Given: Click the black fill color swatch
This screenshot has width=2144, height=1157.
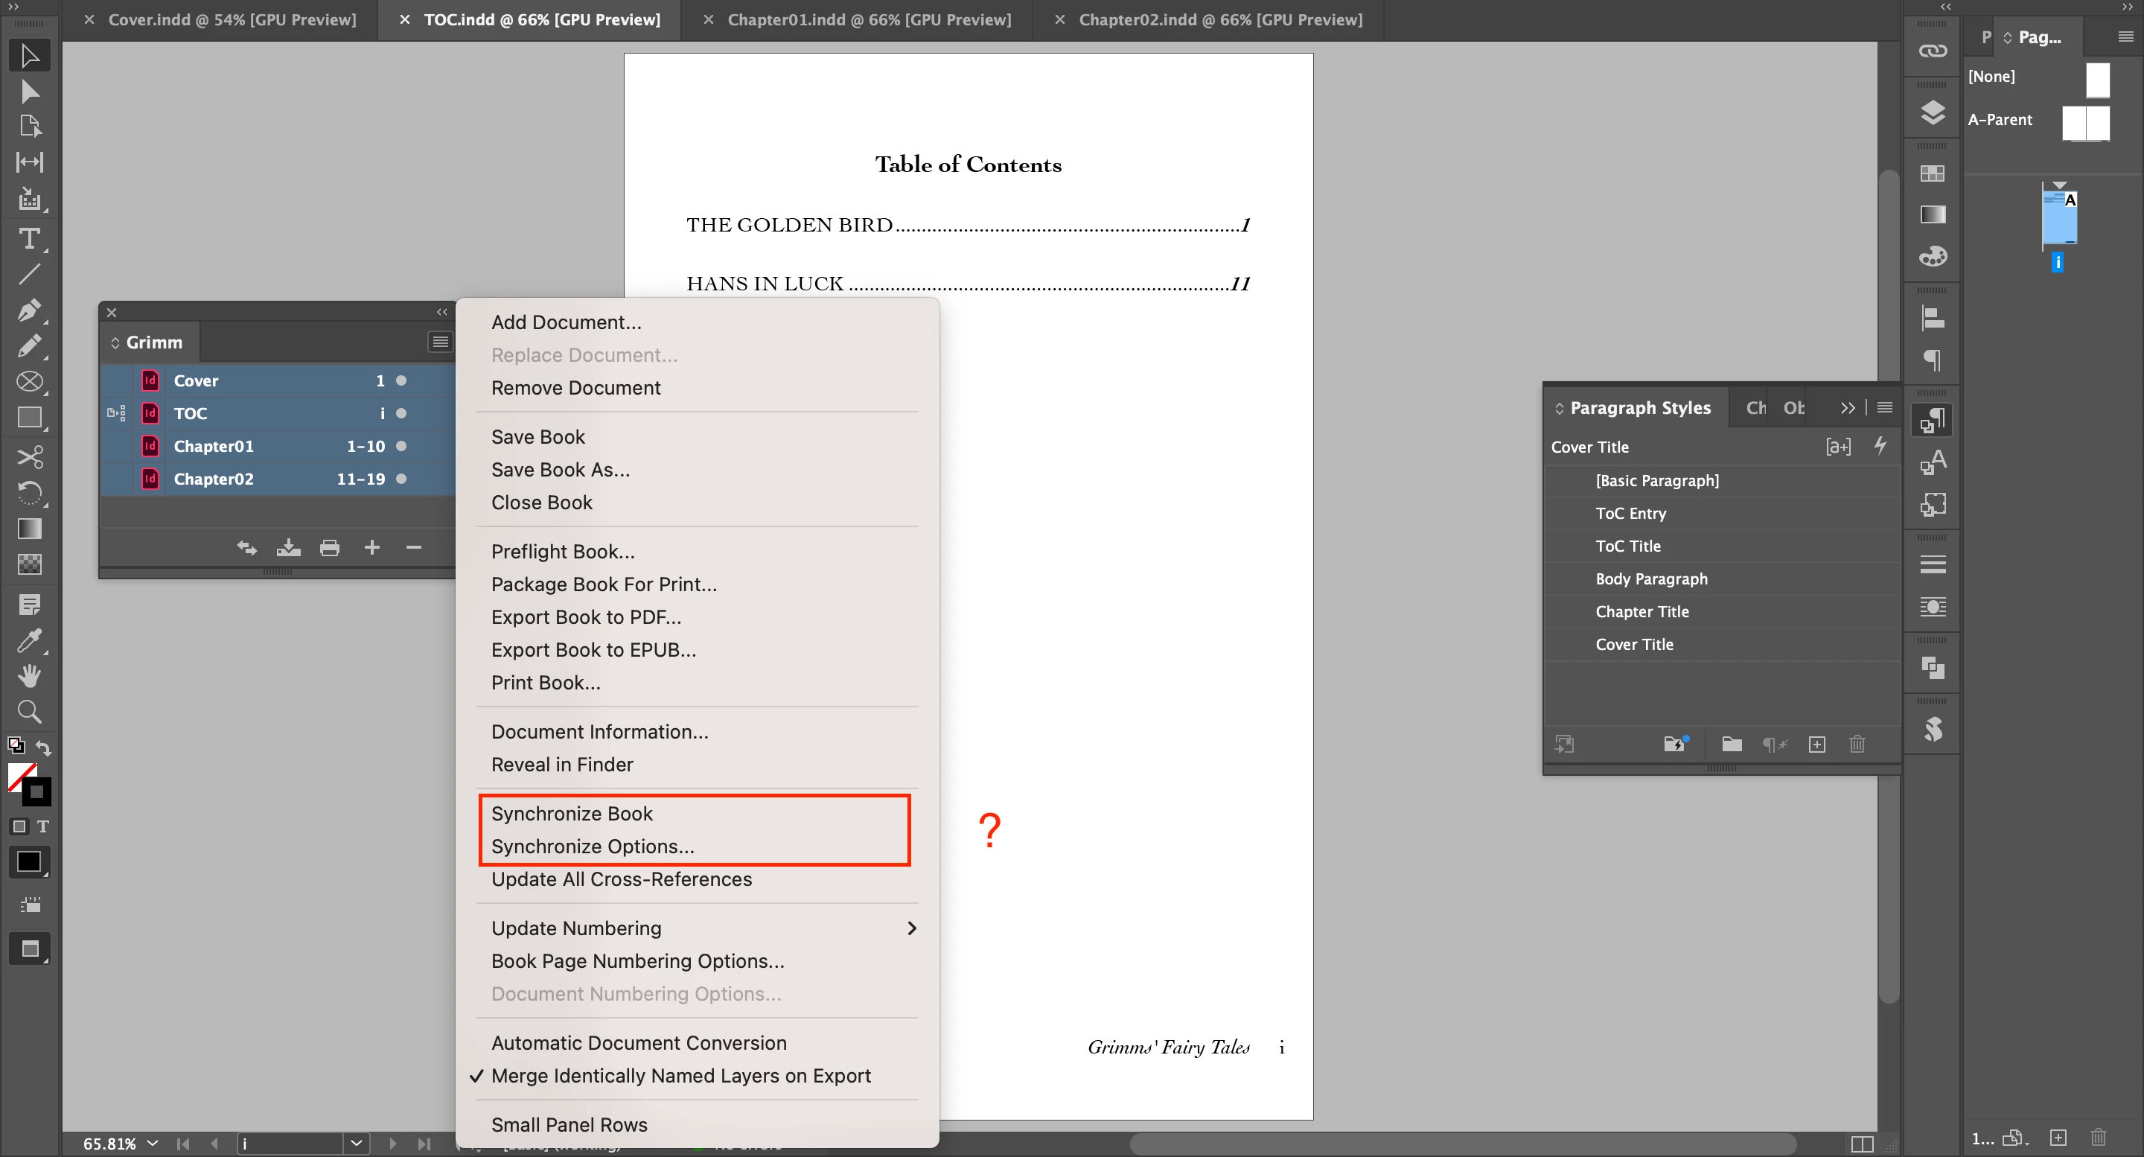Looking at the screenshot, I should 29,861.
